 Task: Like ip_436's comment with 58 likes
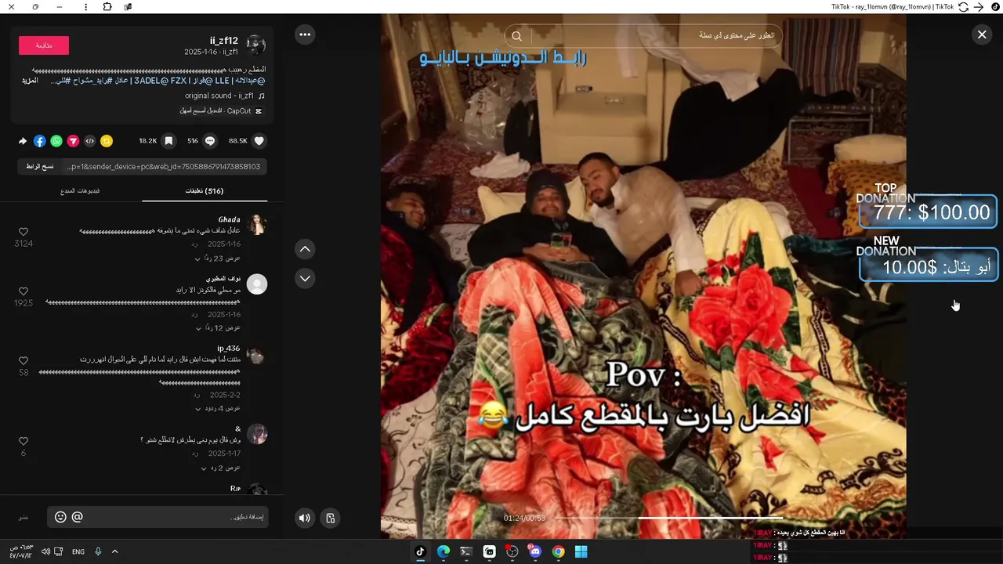coord(24,361)
